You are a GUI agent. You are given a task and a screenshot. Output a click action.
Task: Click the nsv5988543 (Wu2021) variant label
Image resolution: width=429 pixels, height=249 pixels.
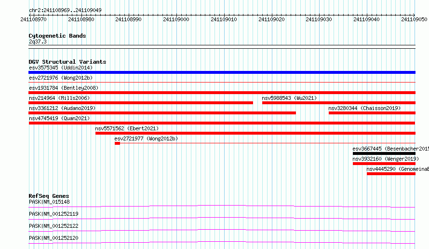(x=289, y=98)
